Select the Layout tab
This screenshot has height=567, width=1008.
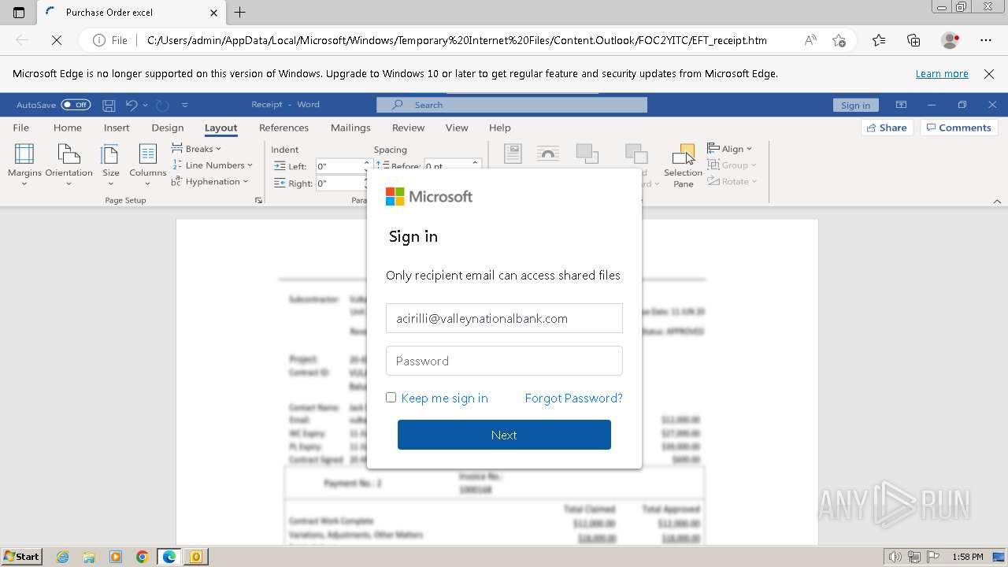coord(220,128)
